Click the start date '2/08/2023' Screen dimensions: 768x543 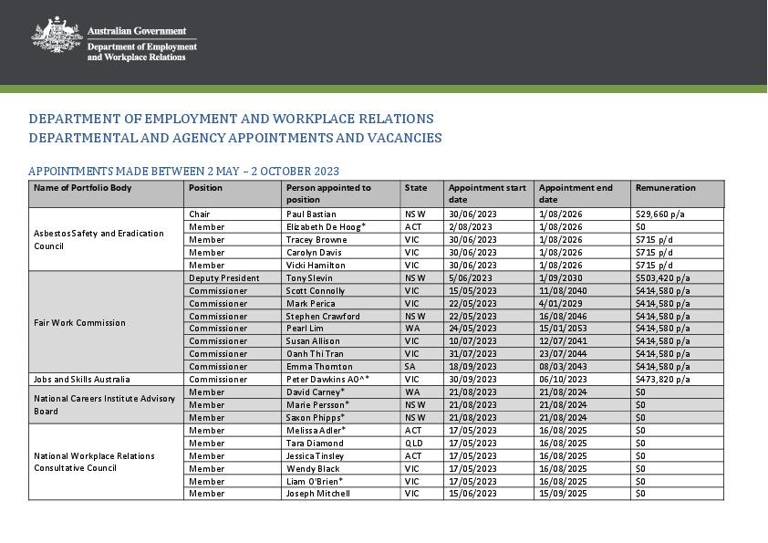(471, 227)
